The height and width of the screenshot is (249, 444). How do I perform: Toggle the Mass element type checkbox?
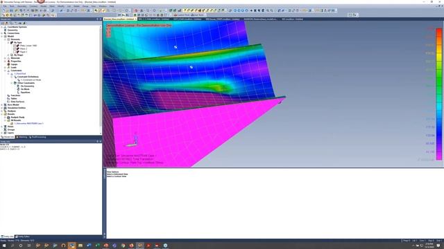pyautogui.click(x=15, y=48)
